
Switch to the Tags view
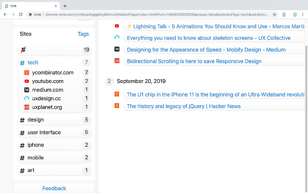pyautogui.click(x=83, y=34)
